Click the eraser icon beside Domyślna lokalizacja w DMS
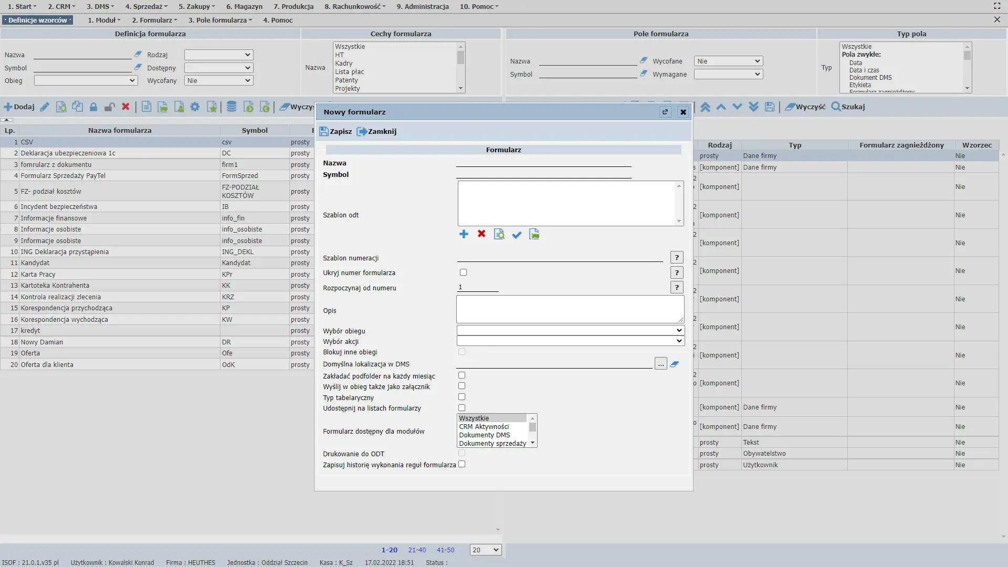The width and height of the screenshot is (1008, 567). (x=675, y=364)
